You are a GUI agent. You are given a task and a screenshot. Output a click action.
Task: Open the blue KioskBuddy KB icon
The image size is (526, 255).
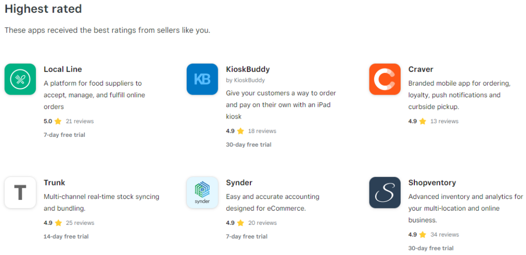click(202, 80)
